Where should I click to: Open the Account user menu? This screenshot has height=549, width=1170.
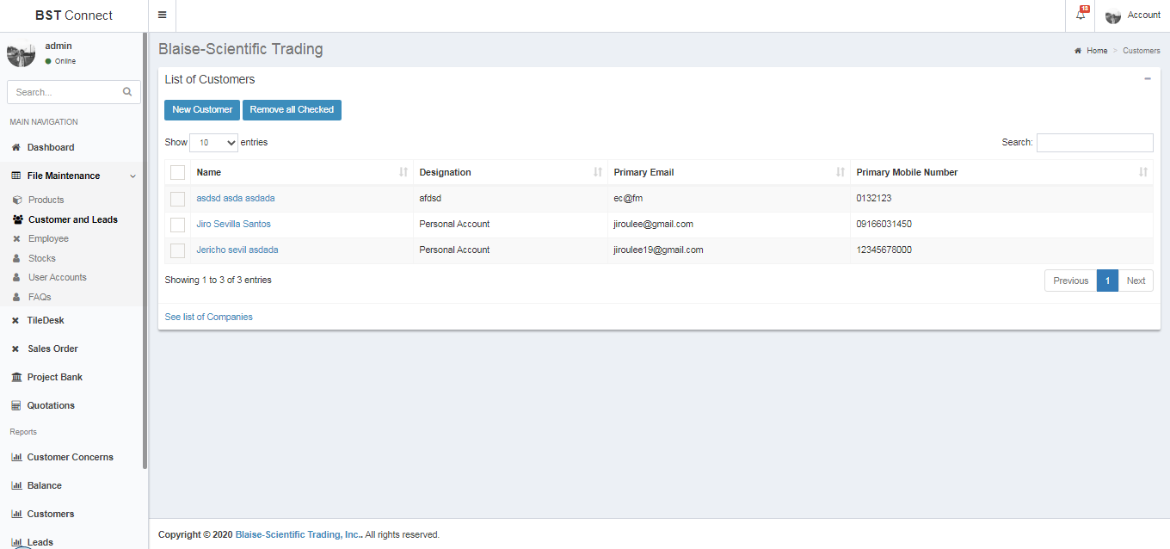[1132, 15]
